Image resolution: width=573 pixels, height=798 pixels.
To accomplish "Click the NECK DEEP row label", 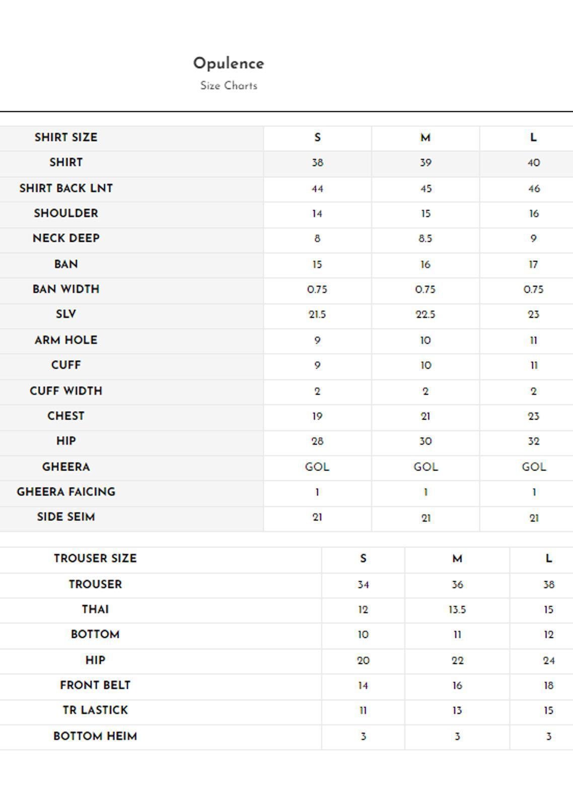I will (66, 238).
